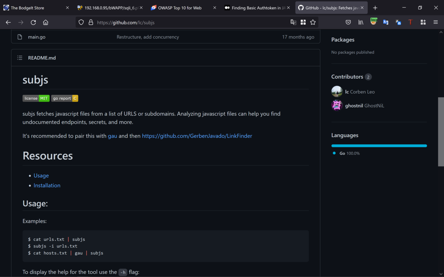The image size is (444, 277).
Task: Click the license MIT badge
Action: 36,98
